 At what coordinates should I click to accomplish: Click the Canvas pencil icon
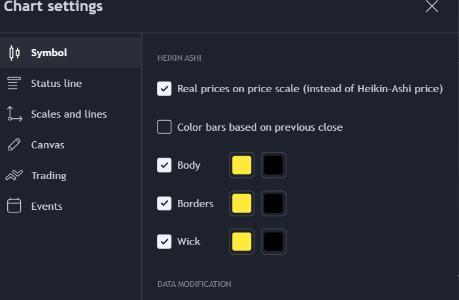coord(14,144)
